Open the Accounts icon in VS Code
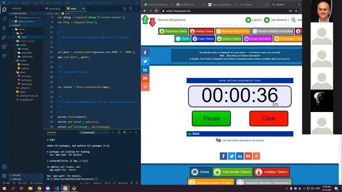 coord(4,167)
